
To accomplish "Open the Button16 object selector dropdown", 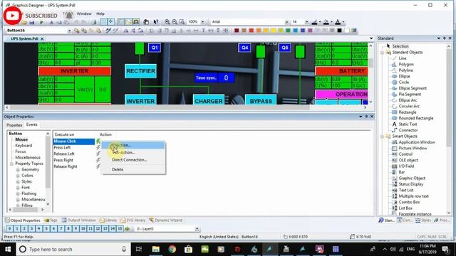I will [x=69, y=31].
